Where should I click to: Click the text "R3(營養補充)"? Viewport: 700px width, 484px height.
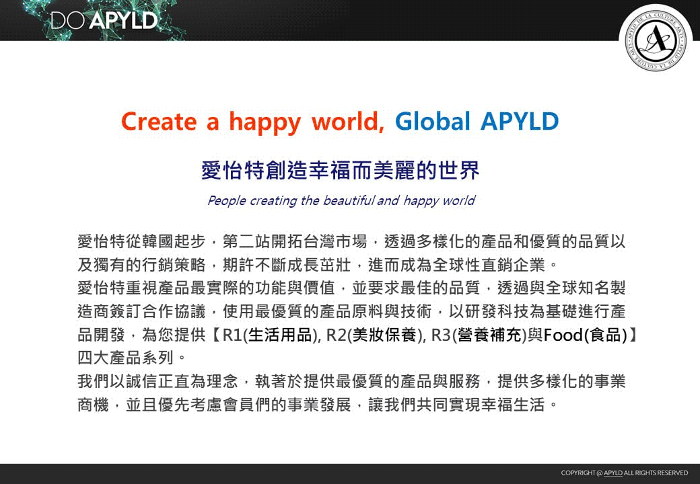[x=479, y=335]
